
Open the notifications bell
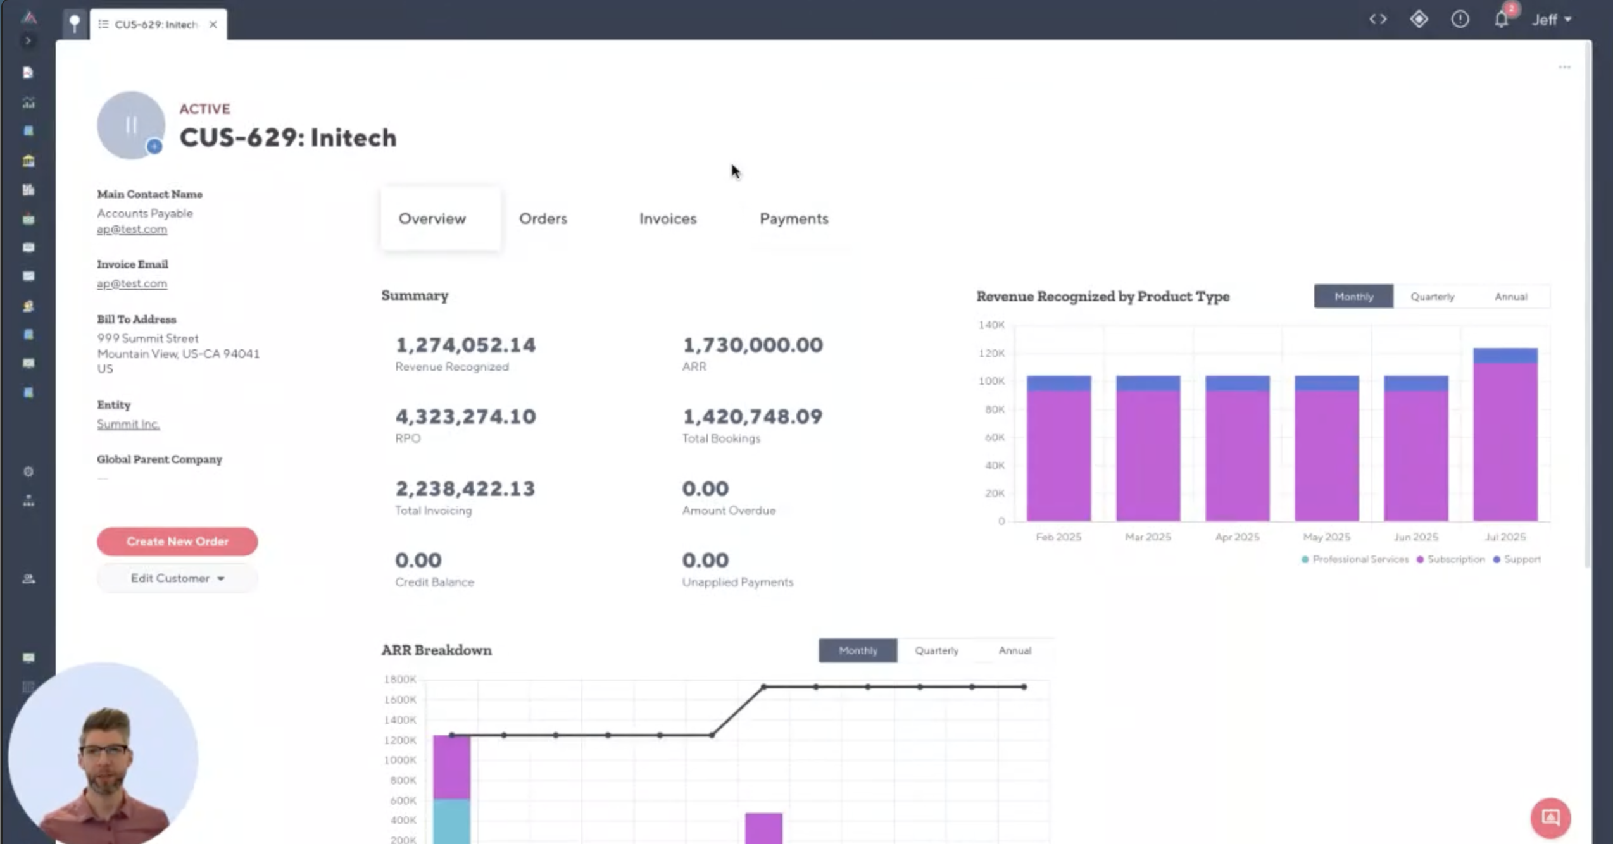(1502, 19)
